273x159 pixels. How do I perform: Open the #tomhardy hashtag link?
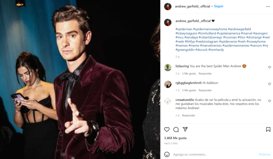[x=216, y=50]
